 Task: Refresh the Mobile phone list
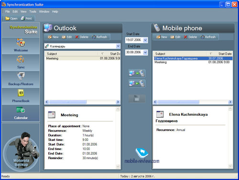(208, 37)
